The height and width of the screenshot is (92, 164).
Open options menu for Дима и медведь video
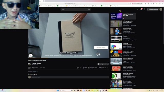pyautogui.click(x=135, y=29)
